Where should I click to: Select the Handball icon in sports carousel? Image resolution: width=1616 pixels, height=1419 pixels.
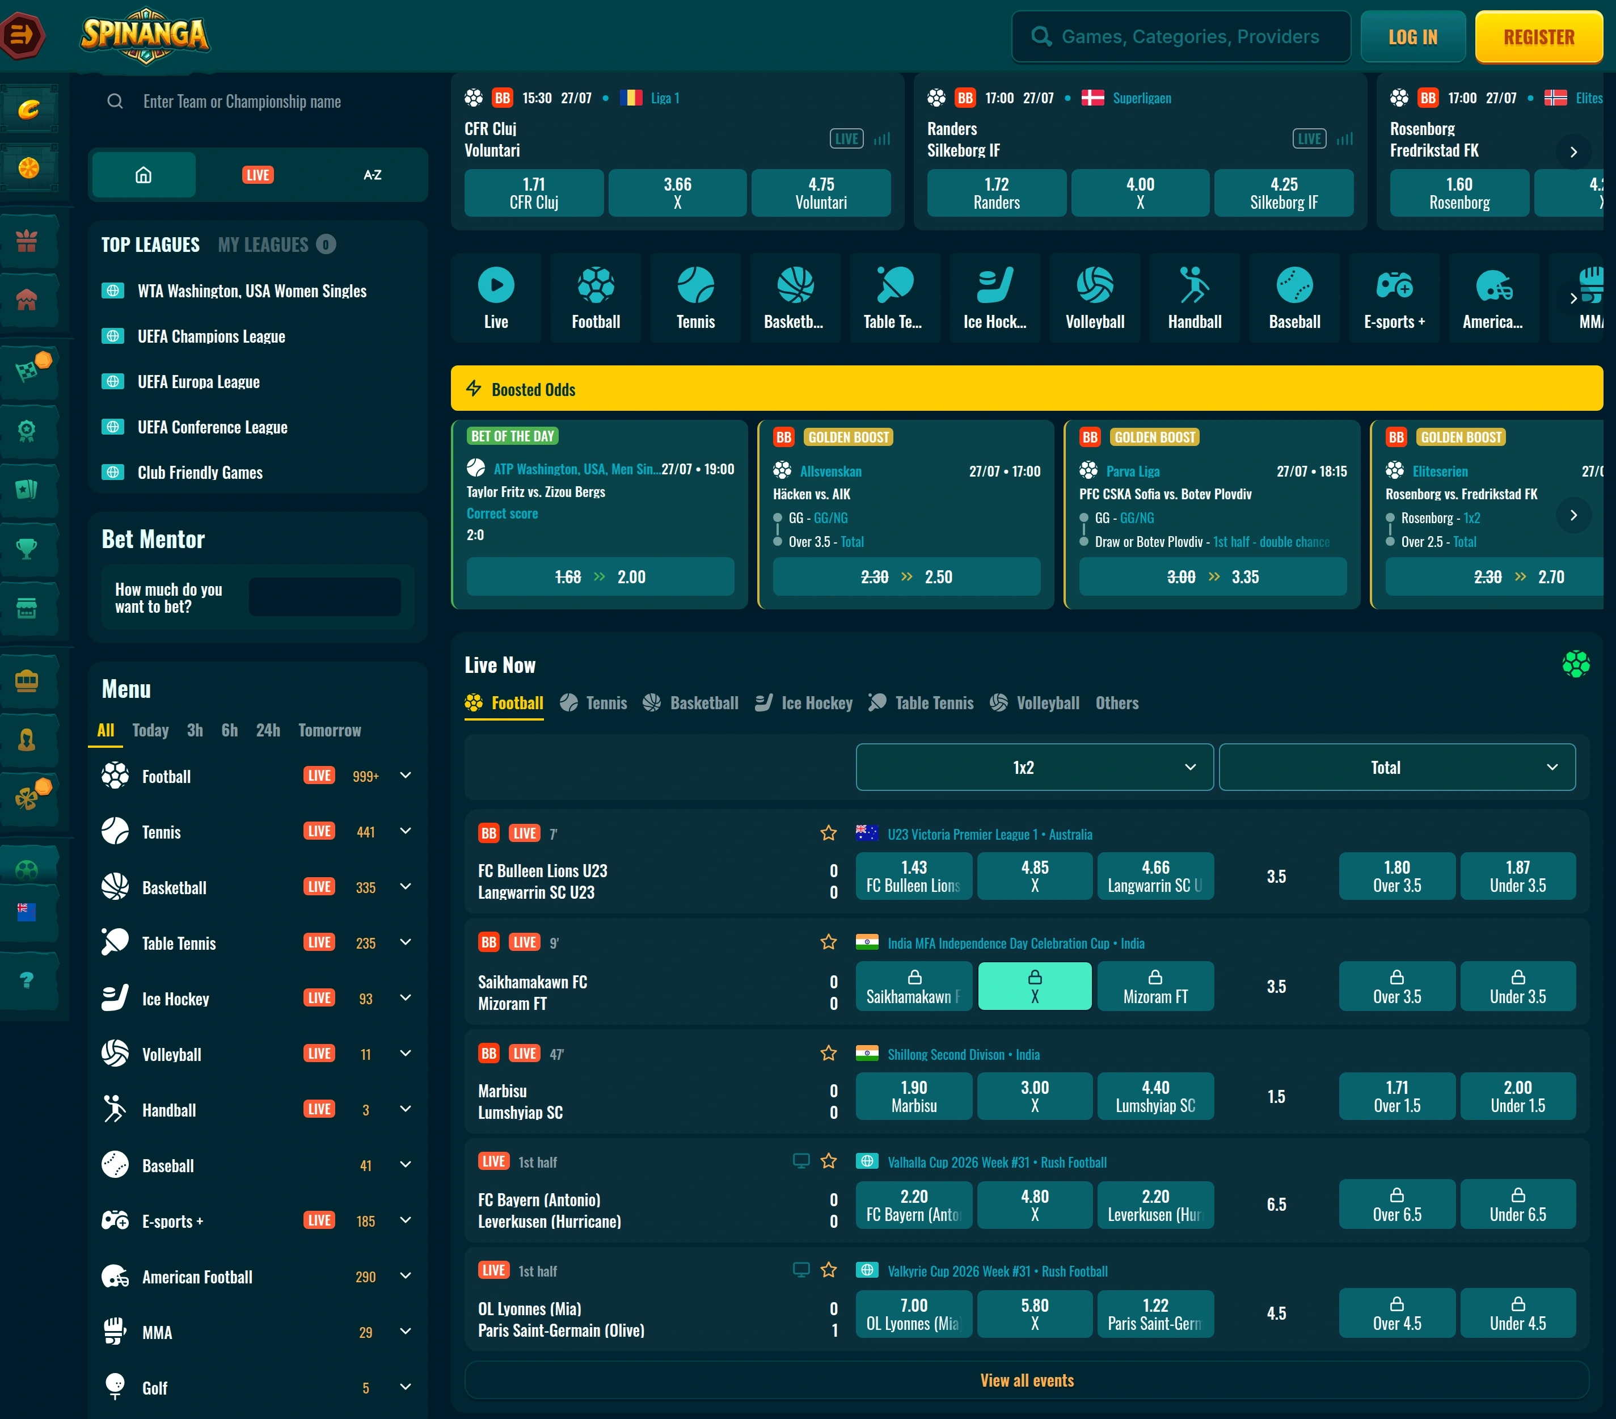1195,298
